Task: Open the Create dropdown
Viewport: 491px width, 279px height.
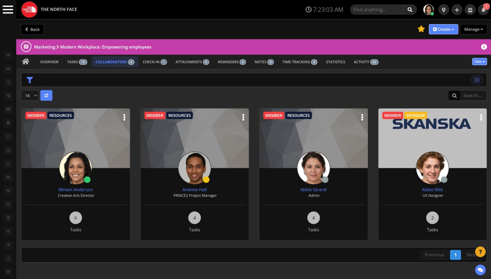Action: tap(443, 29)
